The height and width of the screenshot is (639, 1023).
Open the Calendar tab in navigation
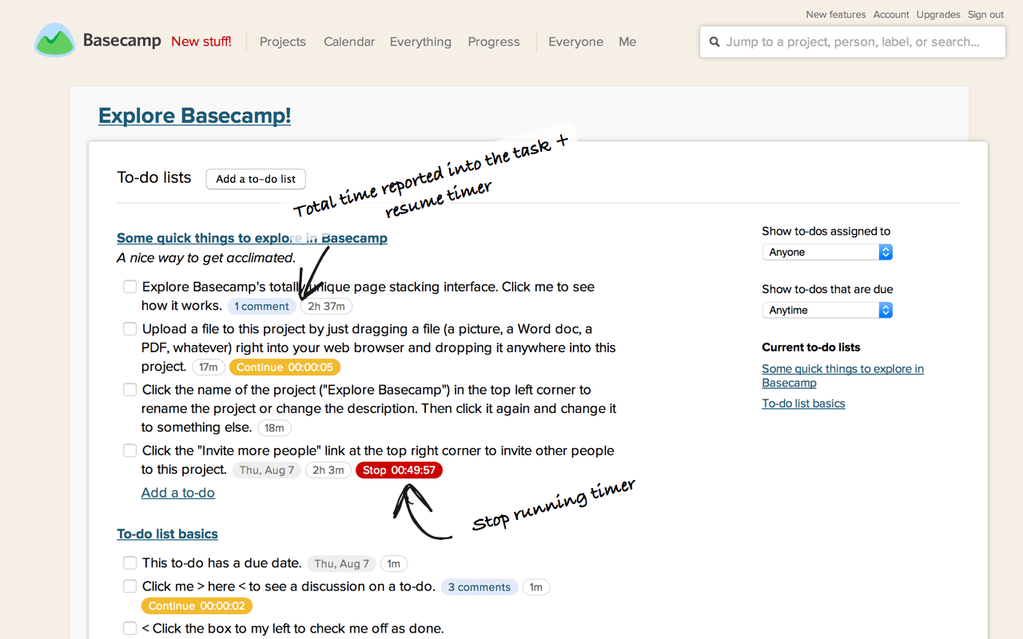pos(348,42)
